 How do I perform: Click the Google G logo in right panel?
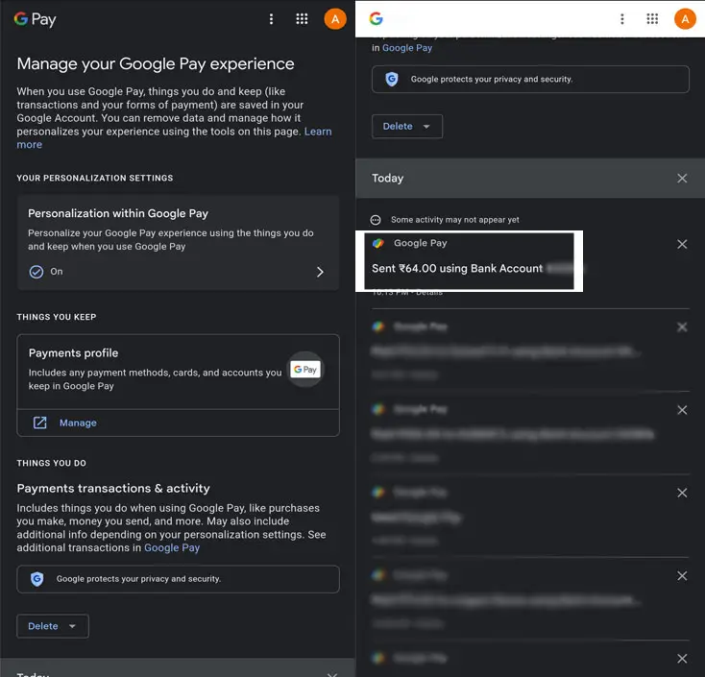377,18
